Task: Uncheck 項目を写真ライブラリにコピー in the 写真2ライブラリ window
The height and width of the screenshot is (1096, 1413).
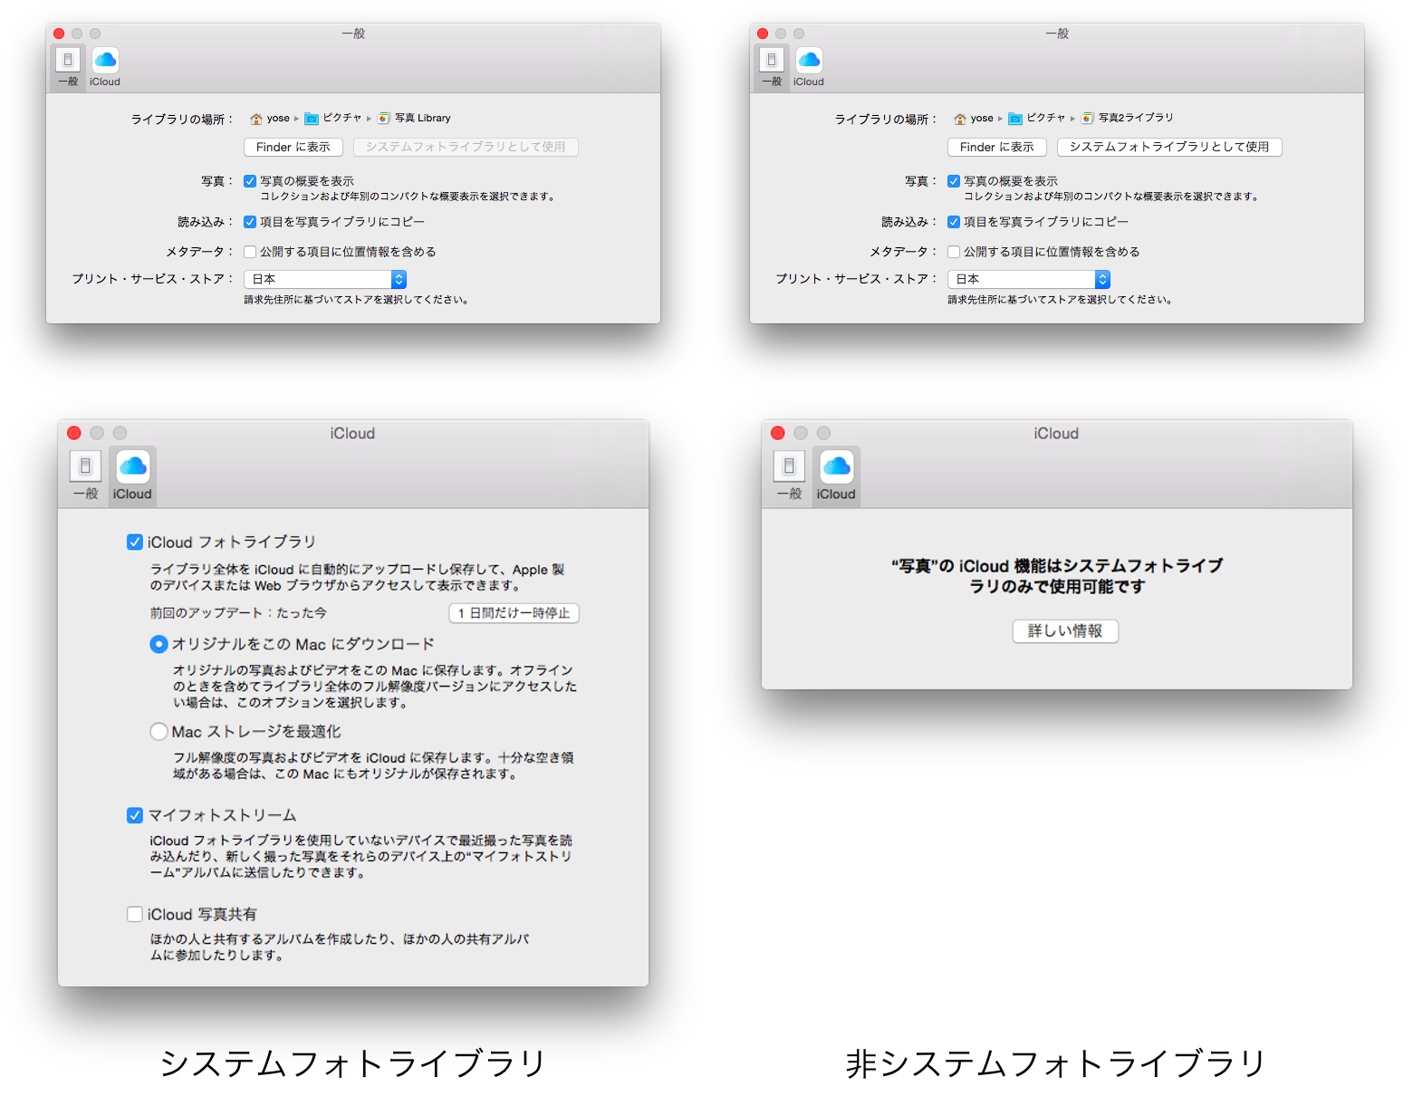Action: (954, 222)
